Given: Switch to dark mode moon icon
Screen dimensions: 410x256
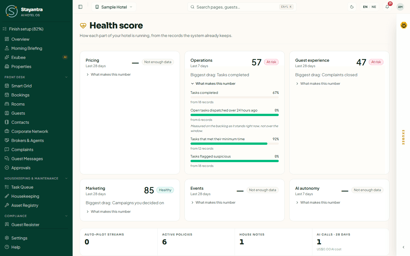Looking at the screenshot, I should (x=352, y=7).
